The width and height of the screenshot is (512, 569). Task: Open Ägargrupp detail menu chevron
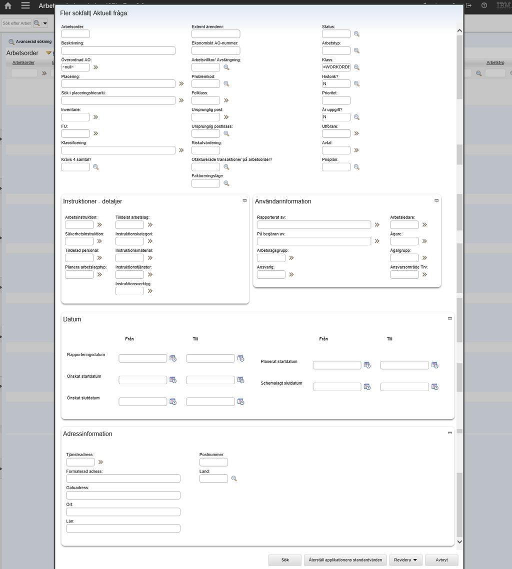(424, 258)
